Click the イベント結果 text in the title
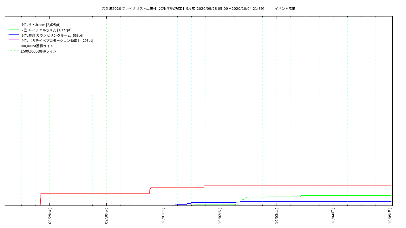The width and height of the screenshot is (406, 228). pos(285,9)
